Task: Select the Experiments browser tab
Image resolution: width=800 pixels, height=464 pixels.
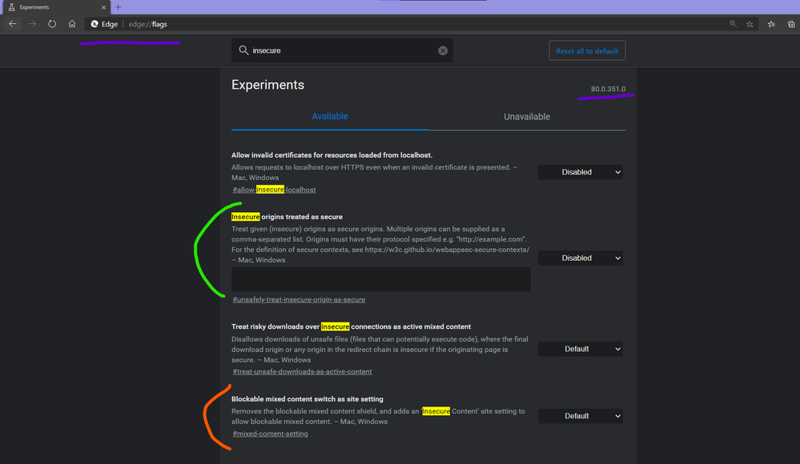Action: (x=55, y=7)
